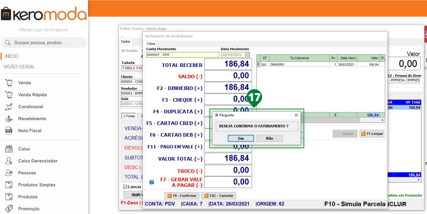Click the Tabela field in Pedido Express
Screen dimensions: 427x214
click(132, 68)
